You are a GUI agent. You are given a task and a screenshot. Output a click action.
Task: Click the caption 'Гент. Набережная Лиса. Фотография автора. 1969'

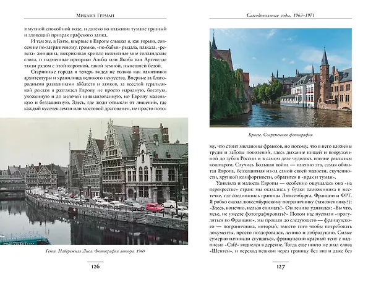[95, 251]
